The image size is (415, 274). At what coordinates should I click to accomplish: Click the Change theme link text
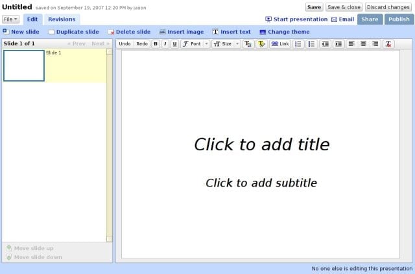tap(289, 32)
